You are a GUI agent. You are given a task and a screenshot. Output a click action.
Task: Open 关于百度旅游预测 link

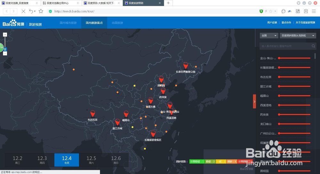(305, 23)
